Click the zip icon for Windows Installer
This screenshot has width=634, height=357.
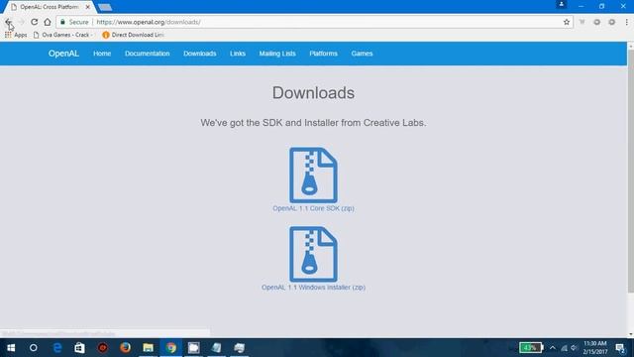point(313,254)
